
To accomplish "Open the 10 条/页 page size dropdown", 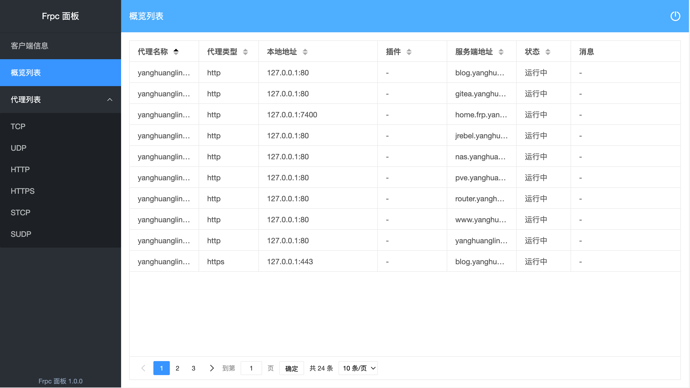I will pos(358,368).
